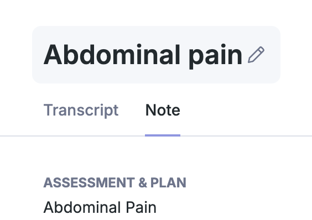
Task: Click the active Note tab label
Action: click(x=163, y=110)
